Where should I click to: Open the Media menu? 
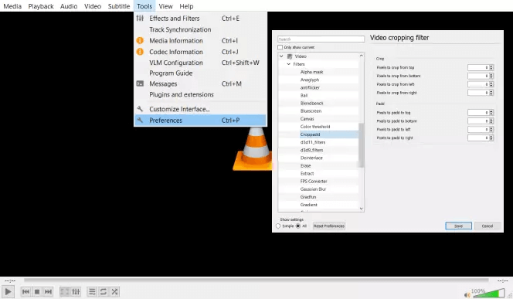point(12,6)
